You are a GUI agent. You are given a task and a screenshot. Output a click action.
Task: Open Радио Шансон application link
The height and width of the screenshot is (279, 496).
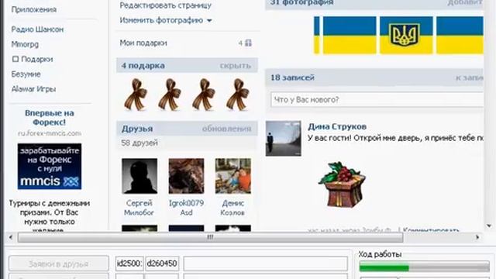point(37,29)
